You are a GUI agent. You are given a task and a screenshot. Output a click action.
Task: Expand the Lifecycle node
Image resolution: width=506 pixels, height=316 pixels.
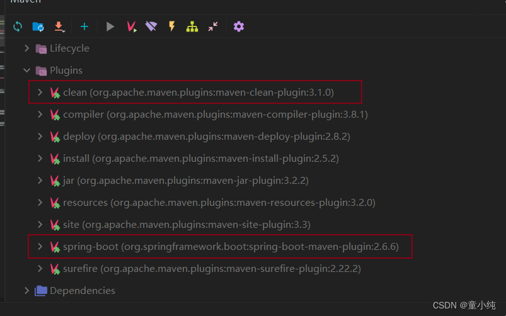27,49
